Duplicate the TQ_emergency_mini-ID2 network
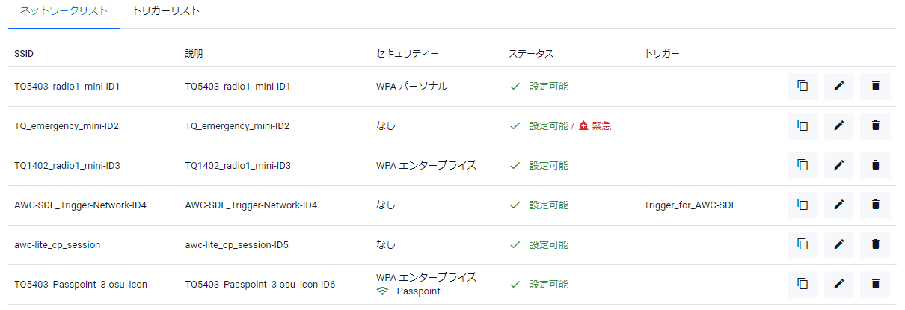This screenshot has height=310, width=905. [803, 125]
